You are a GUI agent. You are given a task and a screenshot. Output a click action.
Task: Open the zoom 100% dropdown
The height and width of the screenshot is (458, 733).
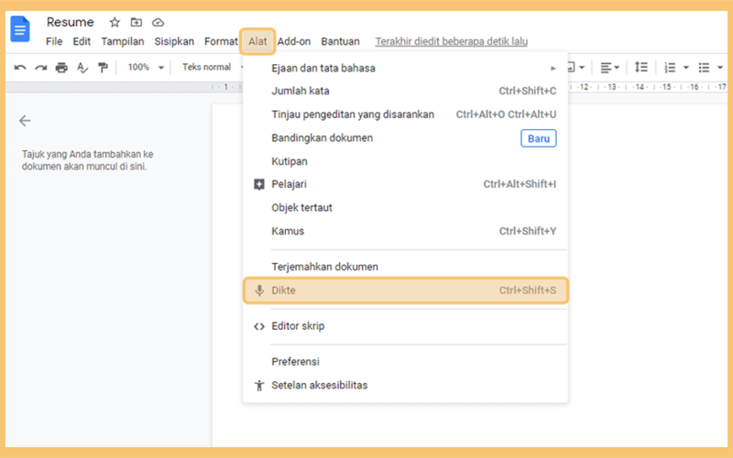point(146,67)
